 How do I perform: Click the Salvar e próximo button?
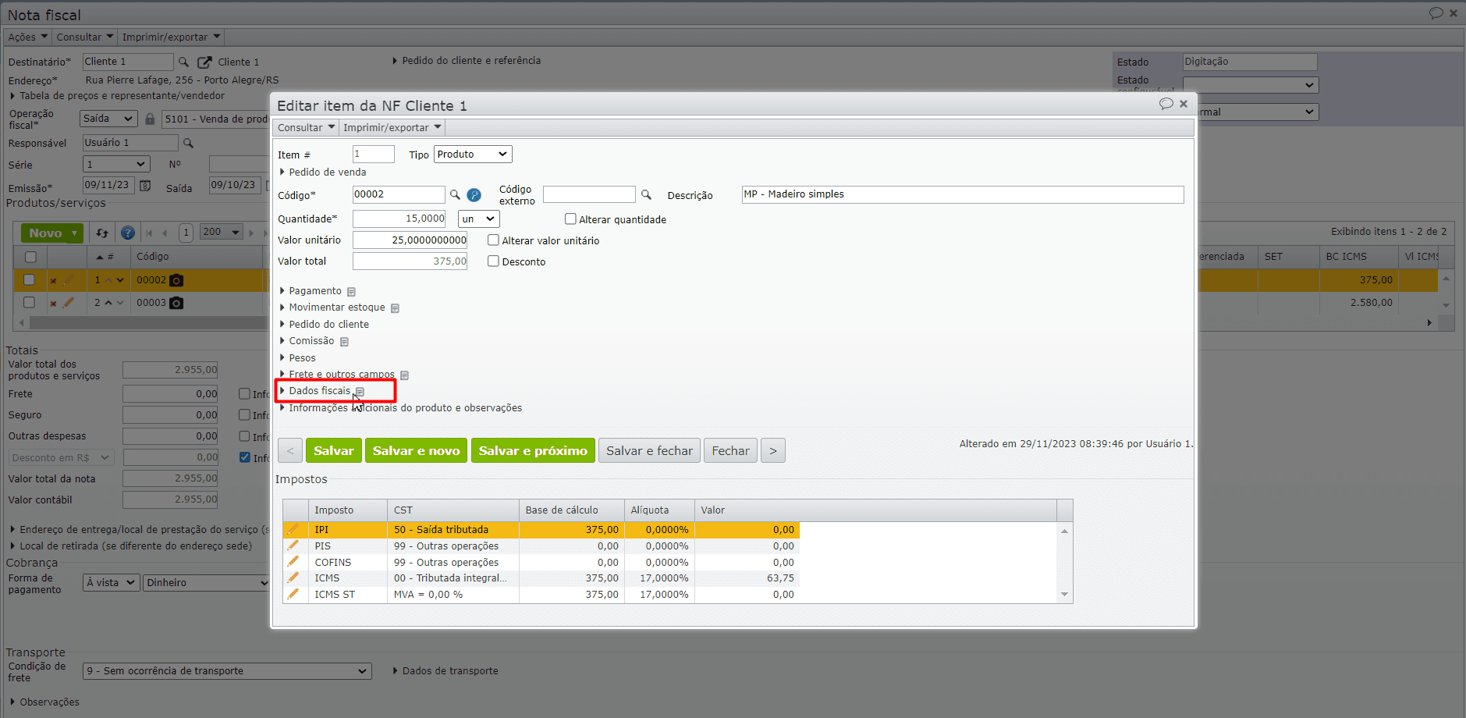point(532,450)
